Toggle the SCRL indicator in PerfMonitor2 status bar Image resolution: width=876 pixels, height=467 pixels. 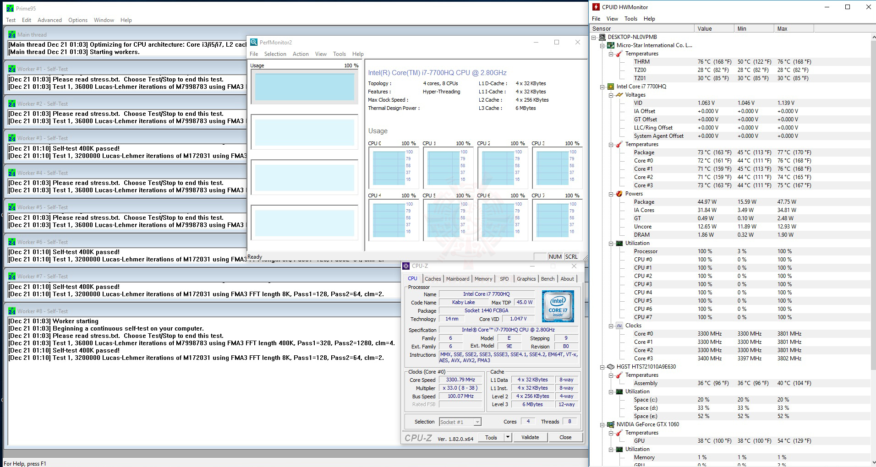[x=571, y=256]
